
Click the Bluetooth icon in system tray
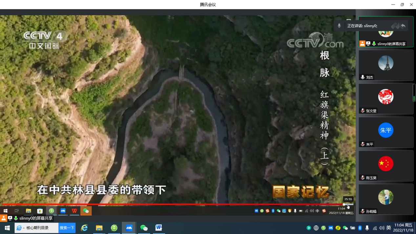[x=360, y=228]
